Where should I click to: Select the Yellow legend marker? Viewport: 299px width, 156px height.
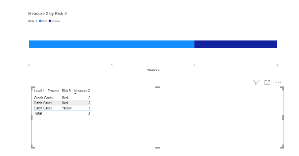pos(50,21)
